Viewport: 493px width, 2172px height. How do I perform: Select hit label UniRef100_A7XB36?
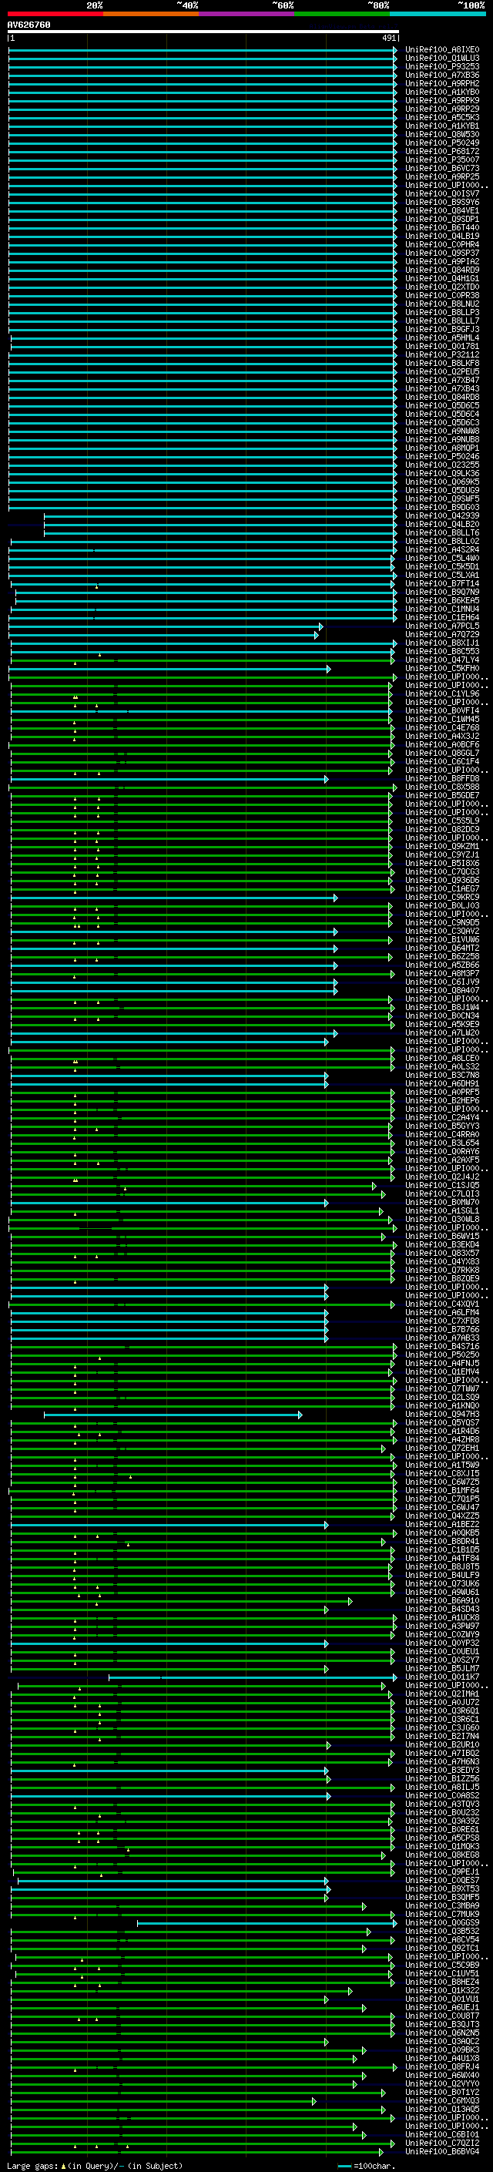point(441,75)
